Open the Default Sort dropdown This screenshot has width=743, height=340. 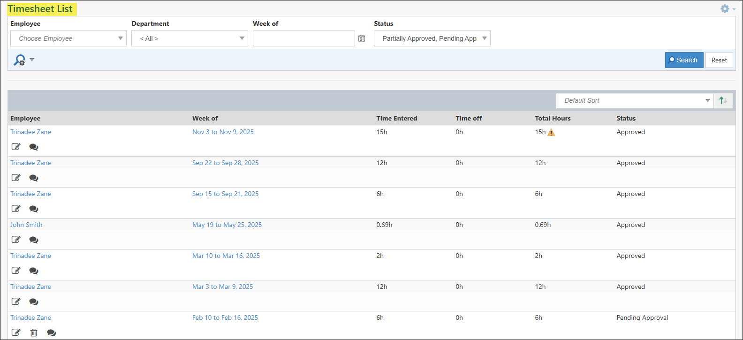pyautogui.click(x=635, y=100)
